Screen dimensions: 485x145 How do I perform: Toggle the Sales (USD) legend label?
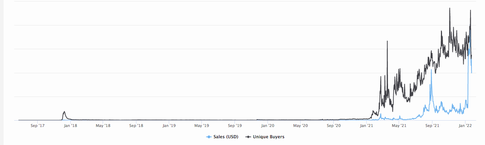coord(226,137)
